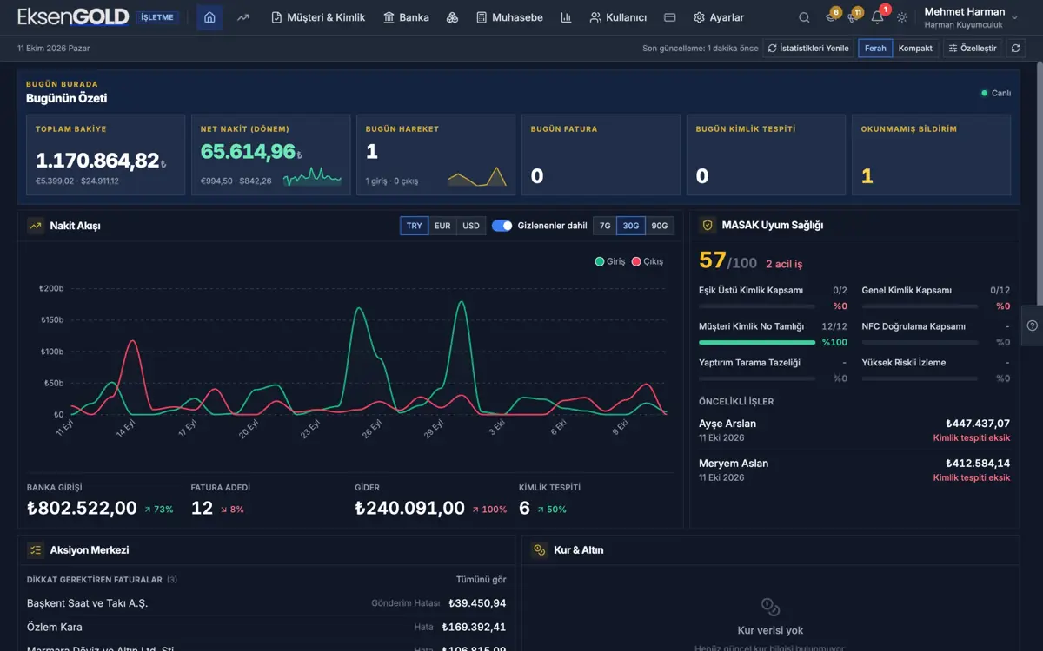Click the refresh icon beside Özelleştir
1043x651 pixels.
(x=1015, y=49)
